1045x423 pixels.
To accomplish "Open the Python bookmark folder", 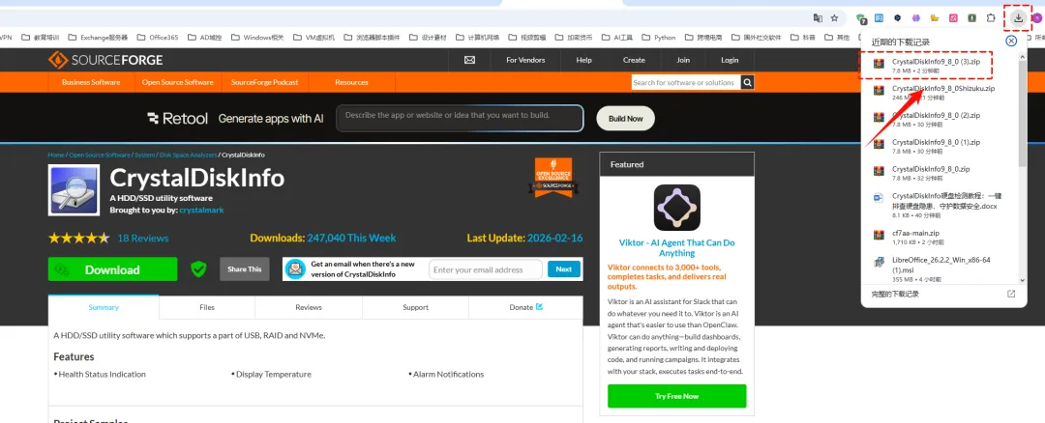I will (x=659, y=38).
